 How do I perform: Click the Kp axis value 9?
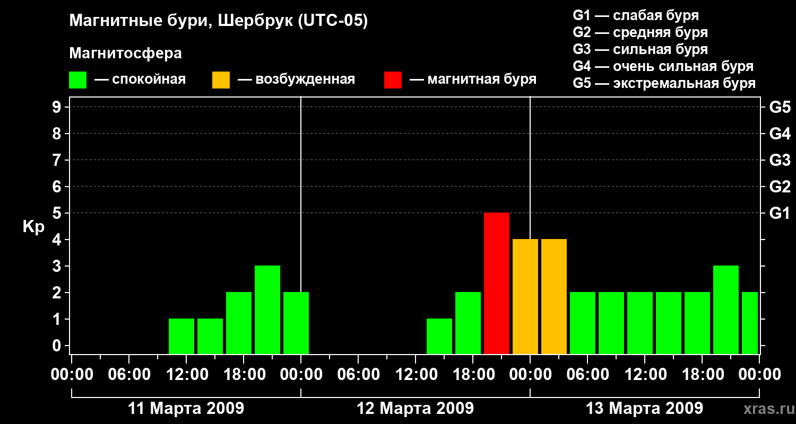click(x=58, y=107)
